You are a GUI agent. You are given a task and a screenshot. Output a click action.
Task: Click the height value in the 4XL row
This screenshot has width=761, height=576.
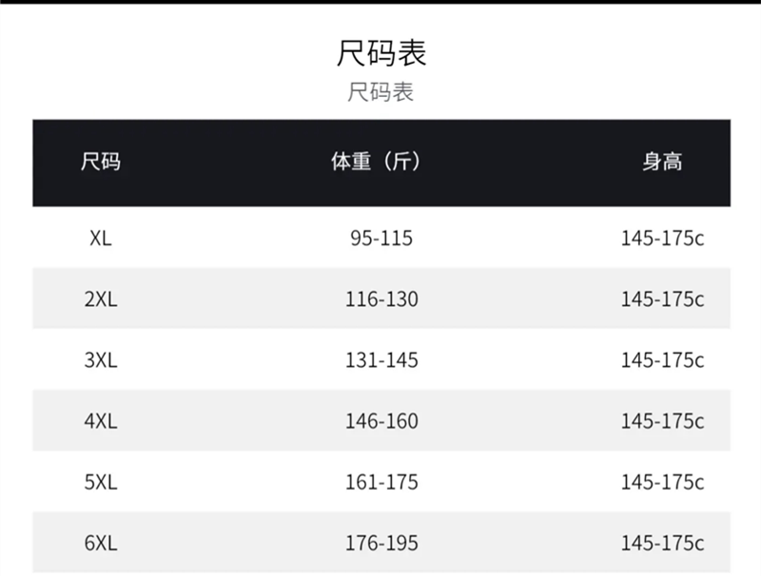point(662,421)
